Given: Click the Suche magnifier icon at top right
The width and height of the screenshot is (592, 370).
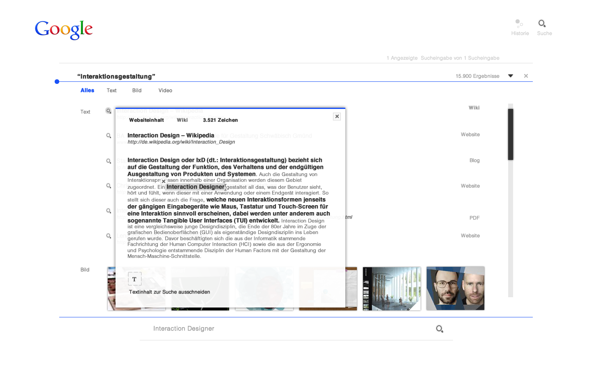Looking at the screenshot, I should pyautogui.click(x=542, y=24).
